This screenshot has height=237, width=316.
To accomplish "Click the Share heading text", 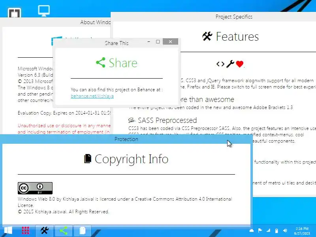I will (x=123, y=63).
